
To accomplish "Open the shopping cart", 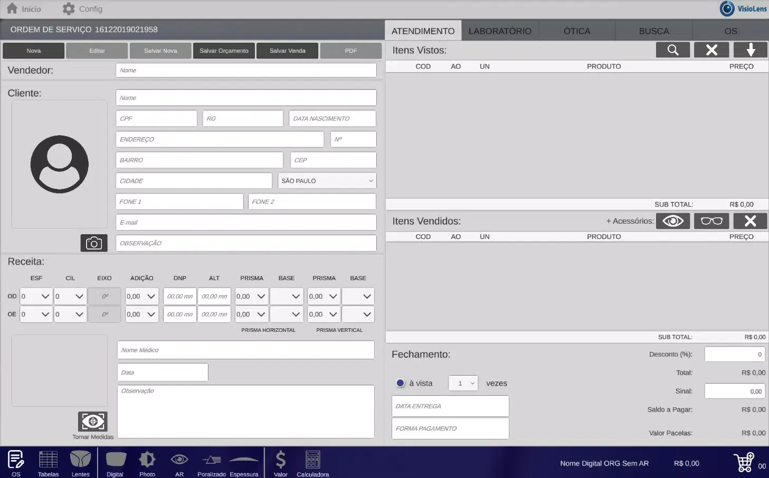I will coord(744,462).
